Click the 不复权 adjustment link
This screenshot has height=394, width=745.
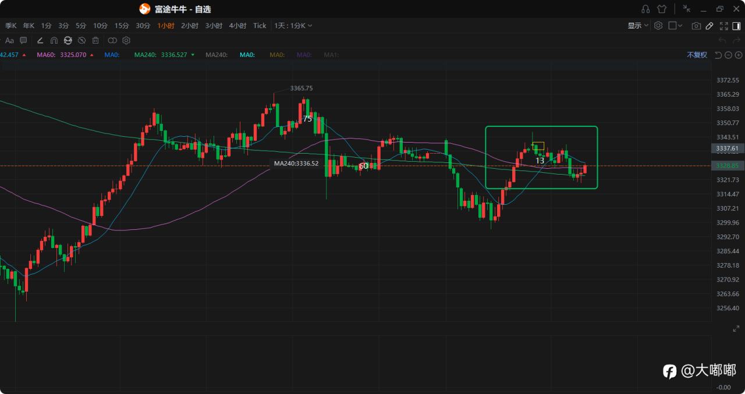pyautogui.click(x=697, y=55)
